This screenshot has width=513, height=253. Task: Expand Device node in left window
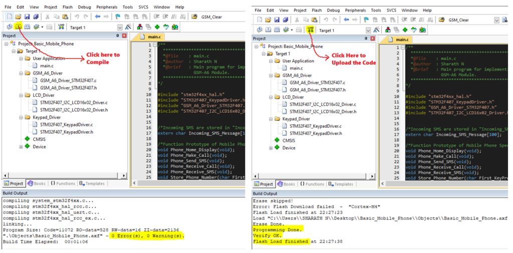coord(21,147)
